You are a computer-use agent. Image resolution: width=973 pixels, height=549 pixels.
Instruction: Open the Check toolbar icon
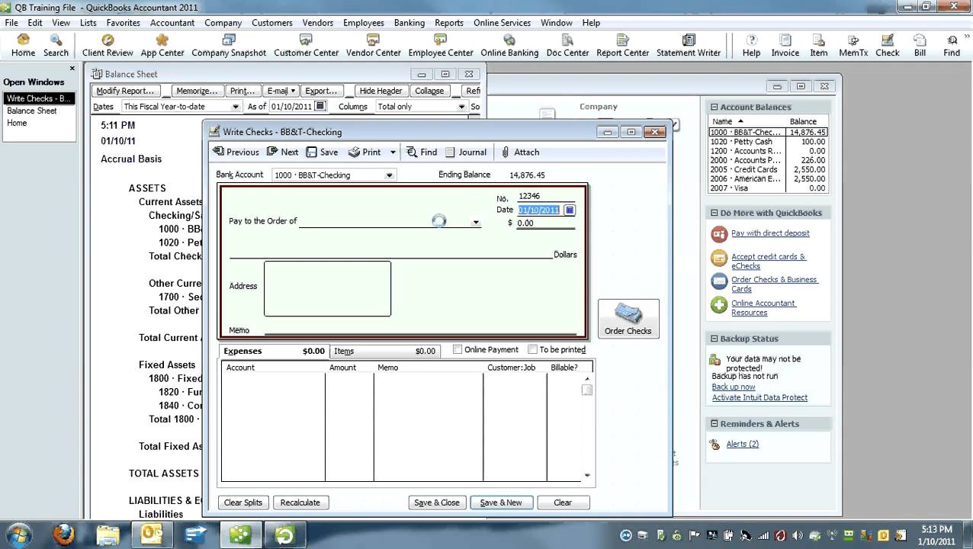click(x=888, y=46)
